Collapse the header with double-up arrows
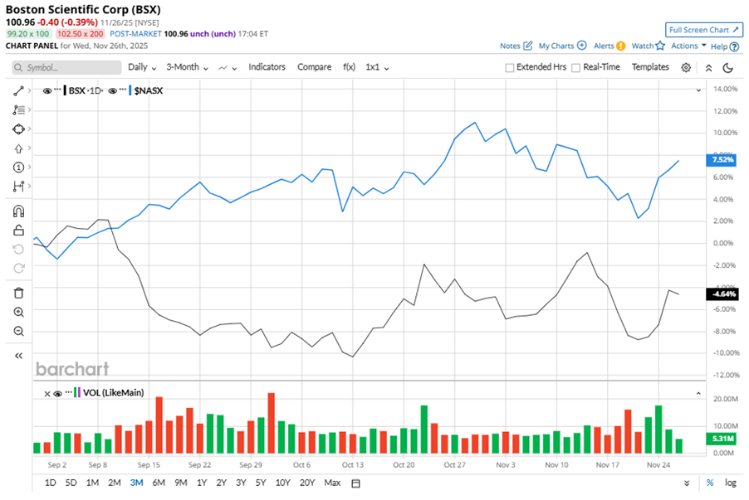The height and width of the screenshot is (500, 749). pyautogui.click(x=708, y=68)
